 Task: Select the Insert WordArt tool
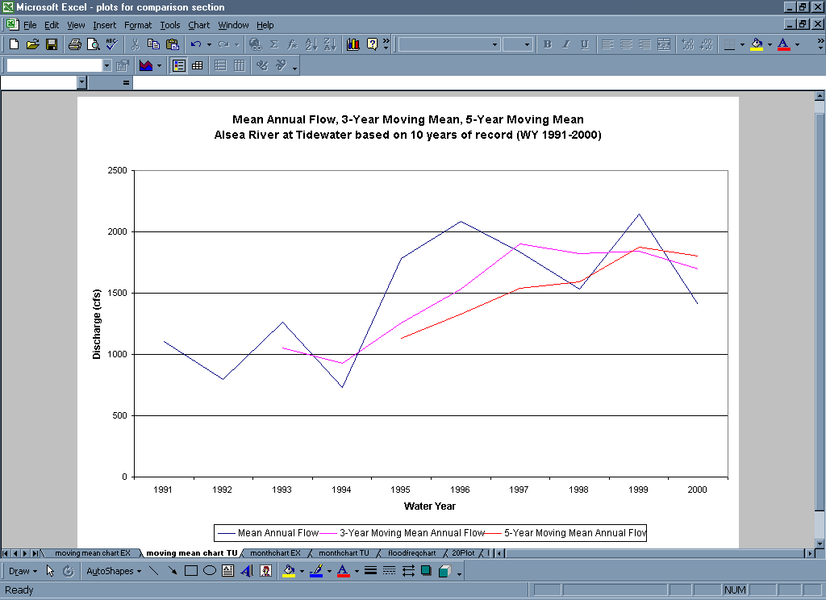point(247,571)
